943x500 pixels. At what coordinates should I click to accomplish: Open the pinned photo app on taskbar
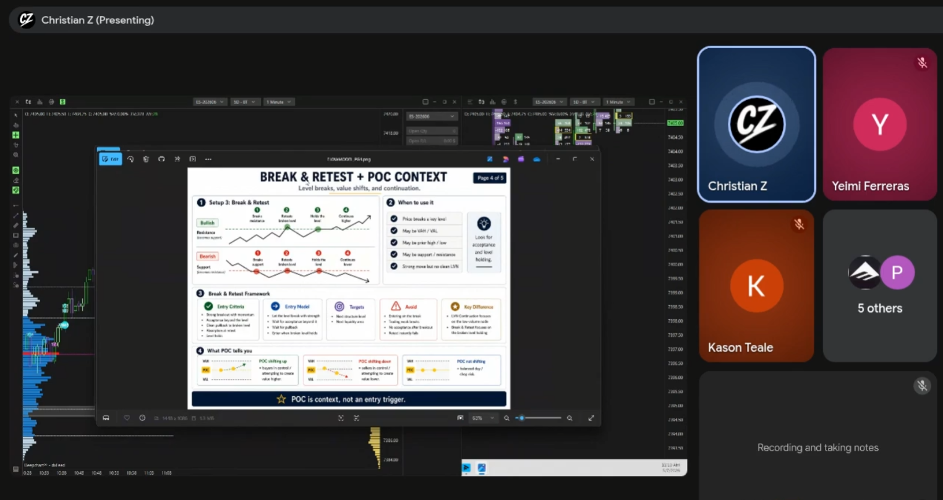(x=482, y=468)
